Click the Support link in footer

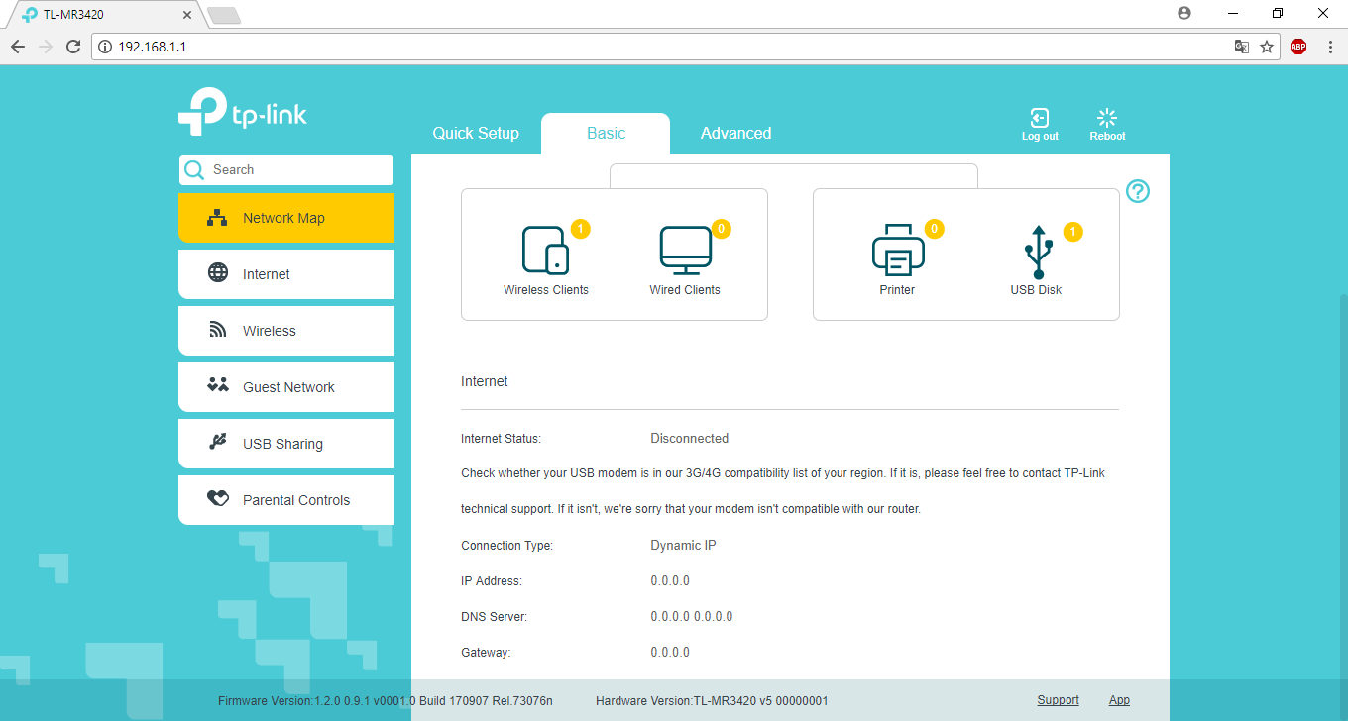click(x=1058, y=700)
